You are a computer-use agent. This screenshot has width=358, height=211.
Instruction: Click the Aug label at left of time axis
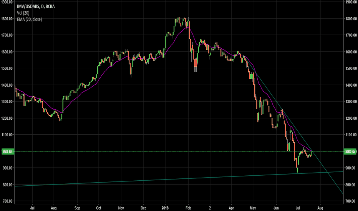54,208
